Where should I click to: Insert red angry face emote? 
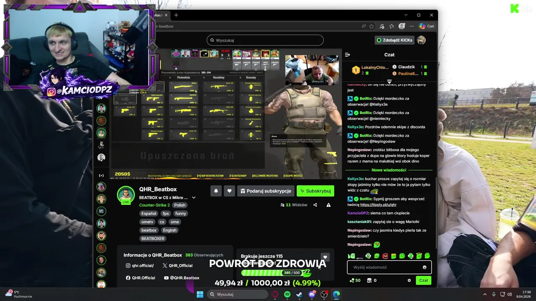click(385, 256)
